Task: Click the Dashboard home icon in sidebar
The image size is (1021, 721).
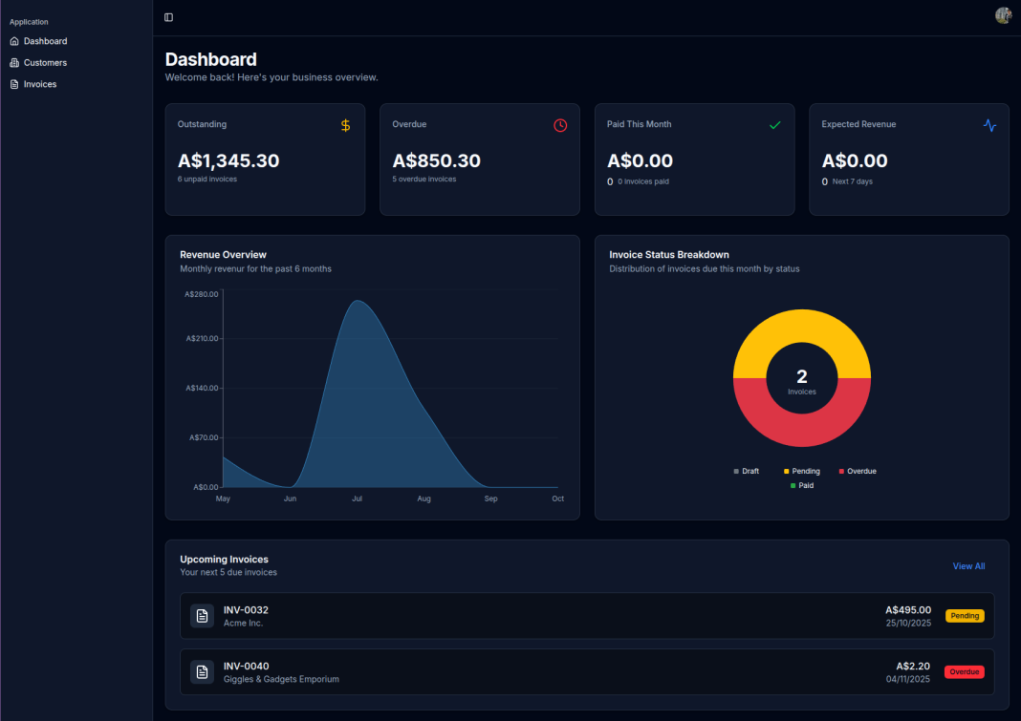Action: click(14, 41)
